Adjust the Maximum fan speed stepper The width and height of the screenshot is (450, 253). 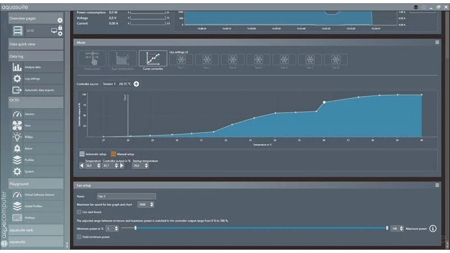pos(152,205)
